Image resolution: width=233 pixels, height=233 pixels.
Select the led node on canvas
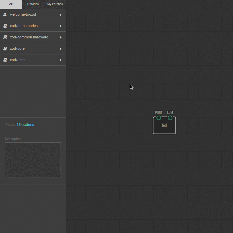[164, 127]
